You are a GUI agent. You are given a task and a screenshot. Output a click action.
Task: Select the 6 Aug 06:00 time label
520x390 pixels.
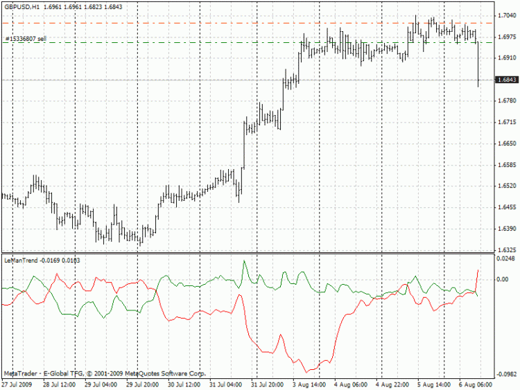pyautogui.click(x=476, y=383)
